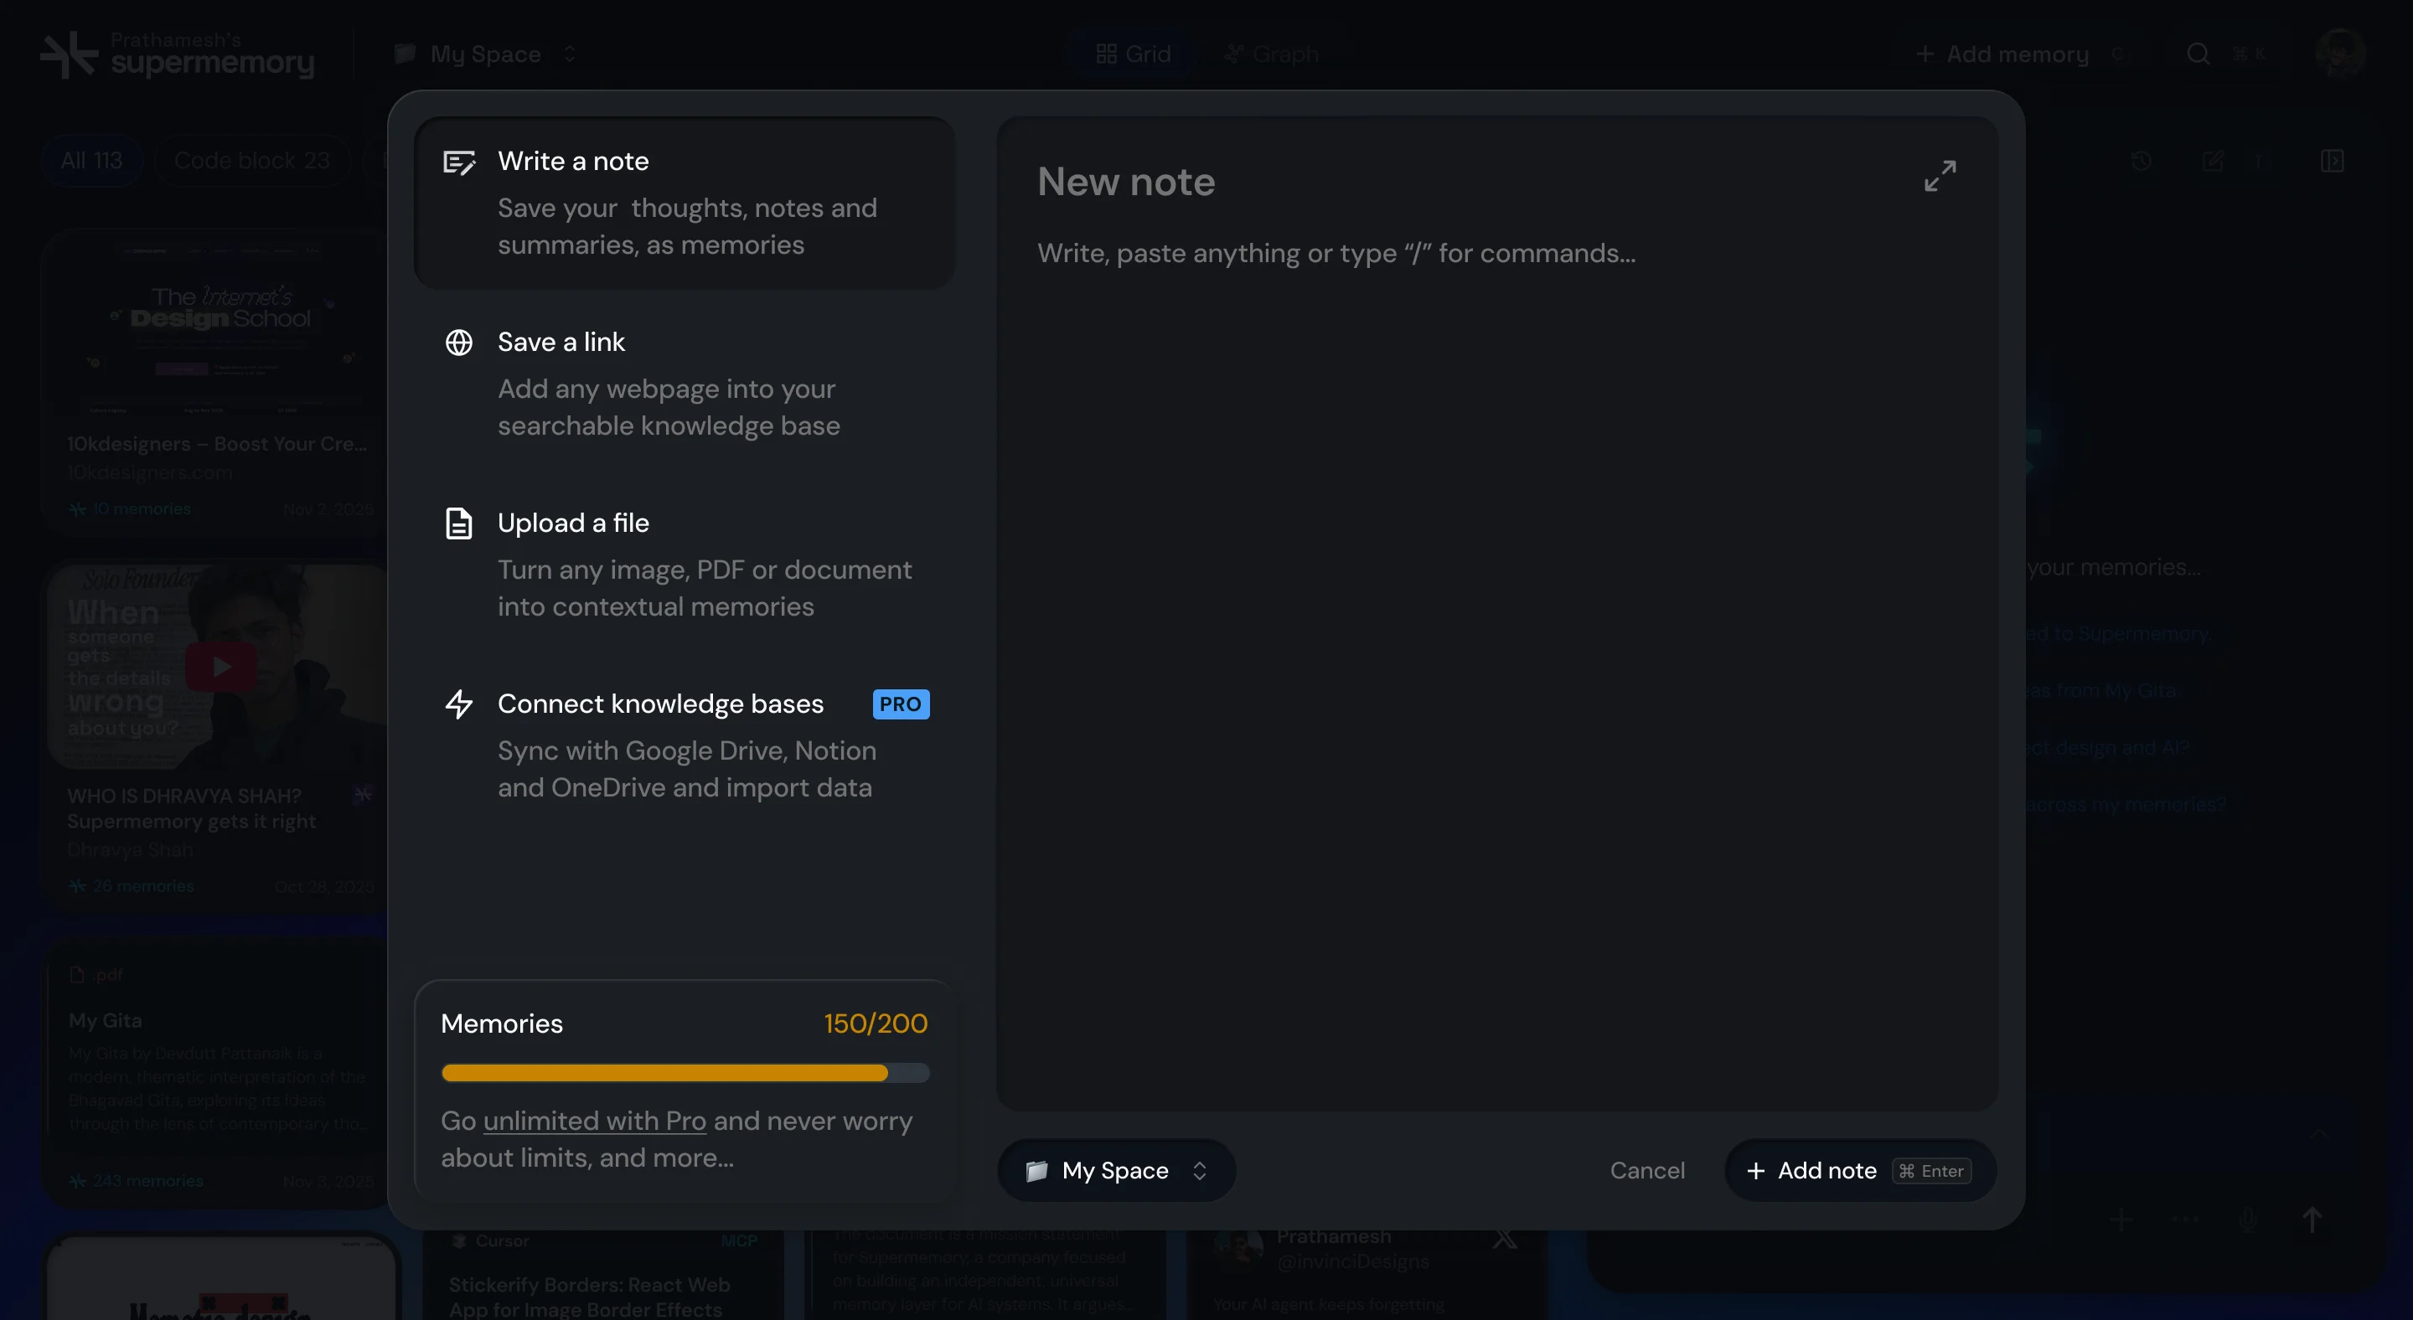Image resolution: width=2413 pixels, height=1320 pixels.
Task: Open Connect knowledge bases via lightning icon
Action: pos(459,704)
